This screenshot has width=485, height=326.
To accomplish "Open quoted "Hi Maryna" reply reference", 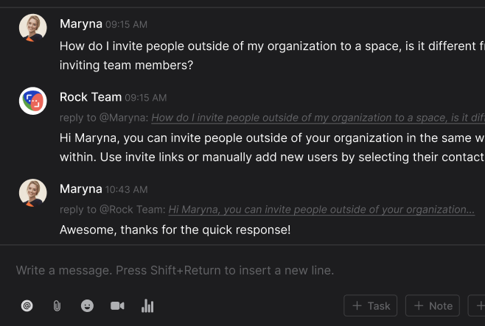I will coord(321,210).
